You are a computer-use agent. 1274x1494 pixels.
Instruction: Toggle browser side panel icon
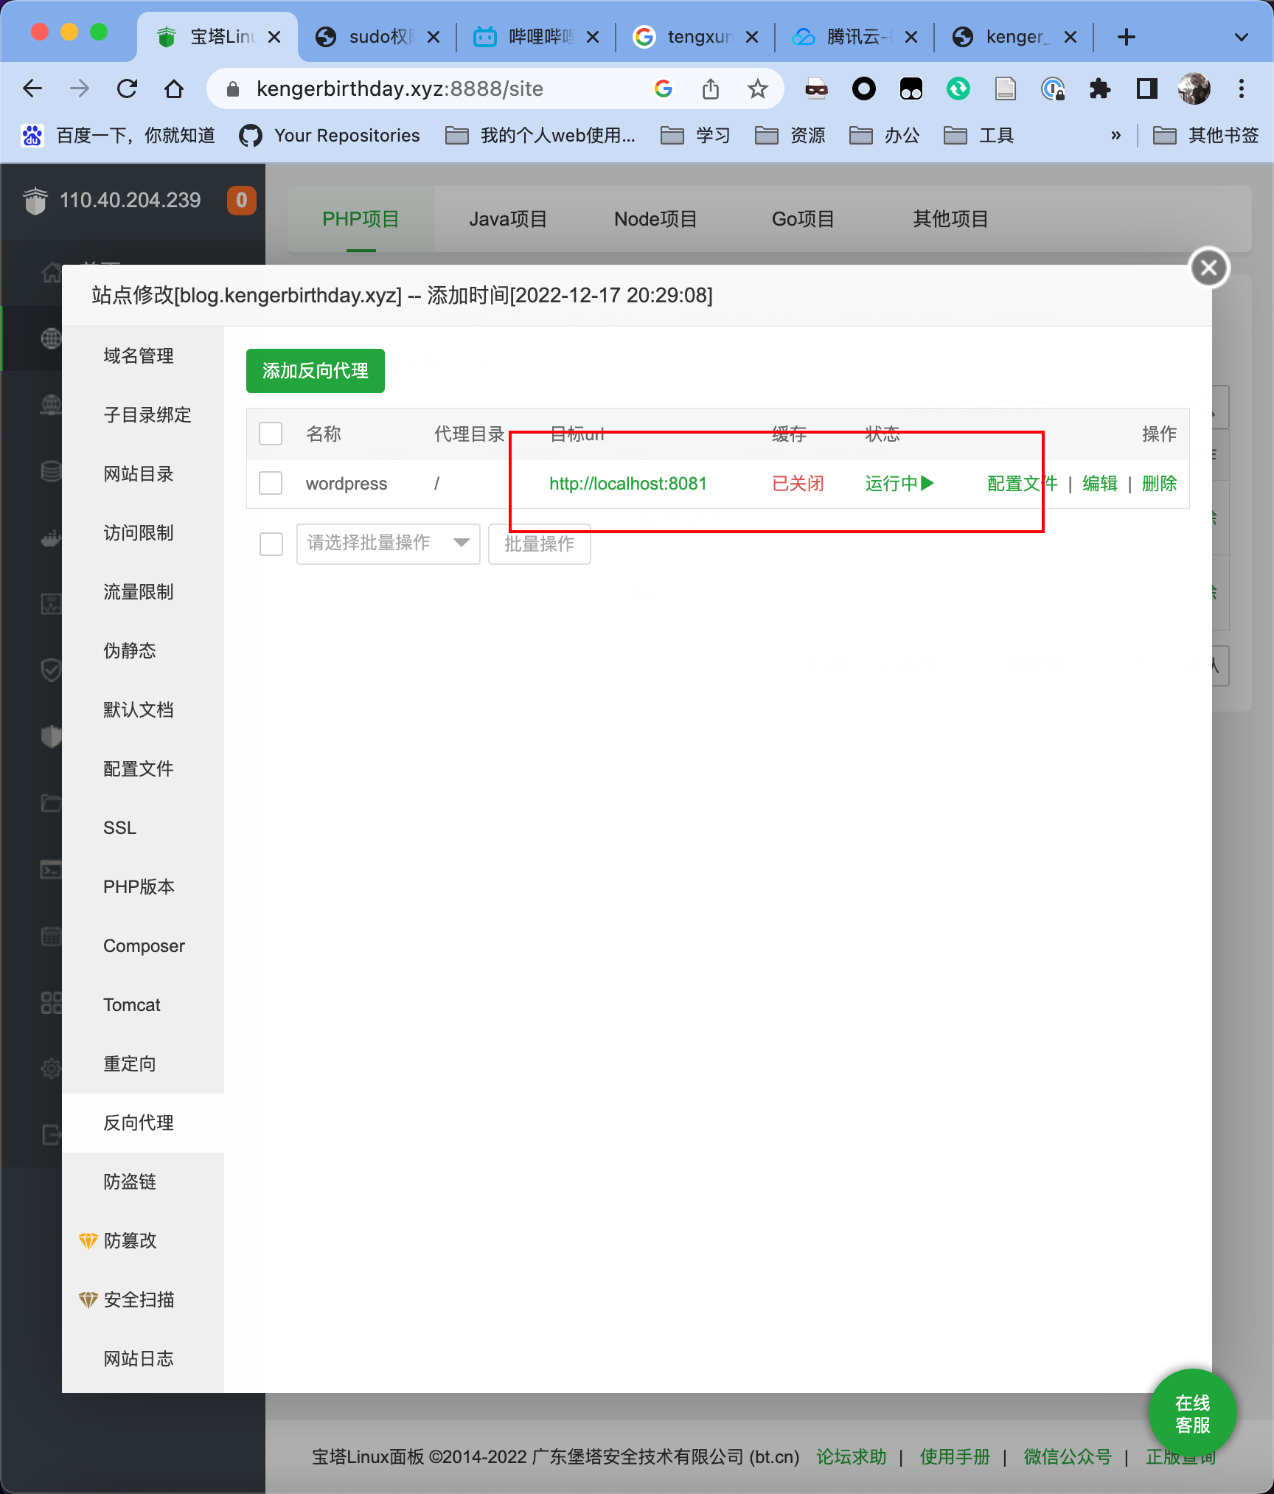(1146, 89)
